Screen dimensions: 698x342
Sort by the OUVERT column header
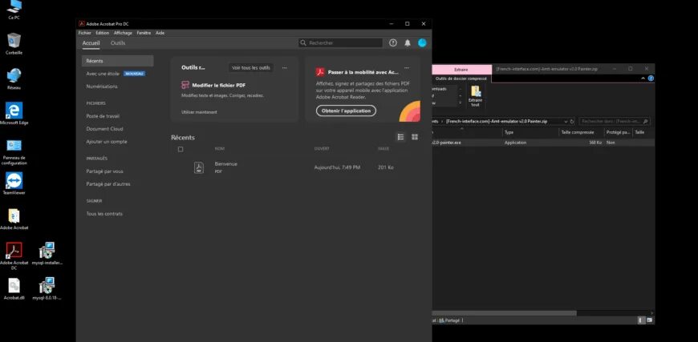point(322,149)
